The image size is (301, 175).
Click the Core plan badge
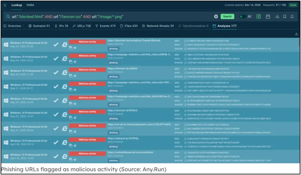pyautogui.click(x=293, y=5)
